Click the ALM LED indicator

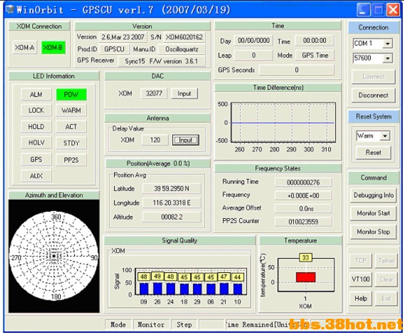(36, 95)
